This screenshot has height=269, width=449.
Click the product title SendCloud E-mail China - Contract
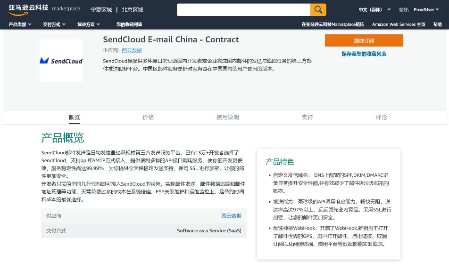click(171, 40)
